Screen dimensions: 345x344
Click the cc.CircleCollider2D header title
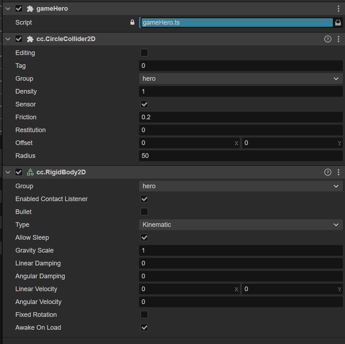coord(66,39)
